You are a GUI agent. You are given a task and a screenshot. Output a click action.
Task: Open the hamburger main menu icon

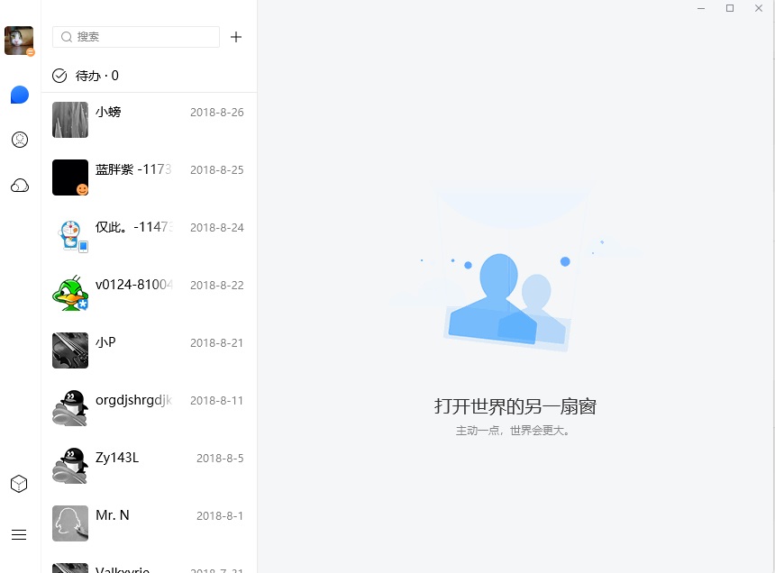tap(19, 534)
